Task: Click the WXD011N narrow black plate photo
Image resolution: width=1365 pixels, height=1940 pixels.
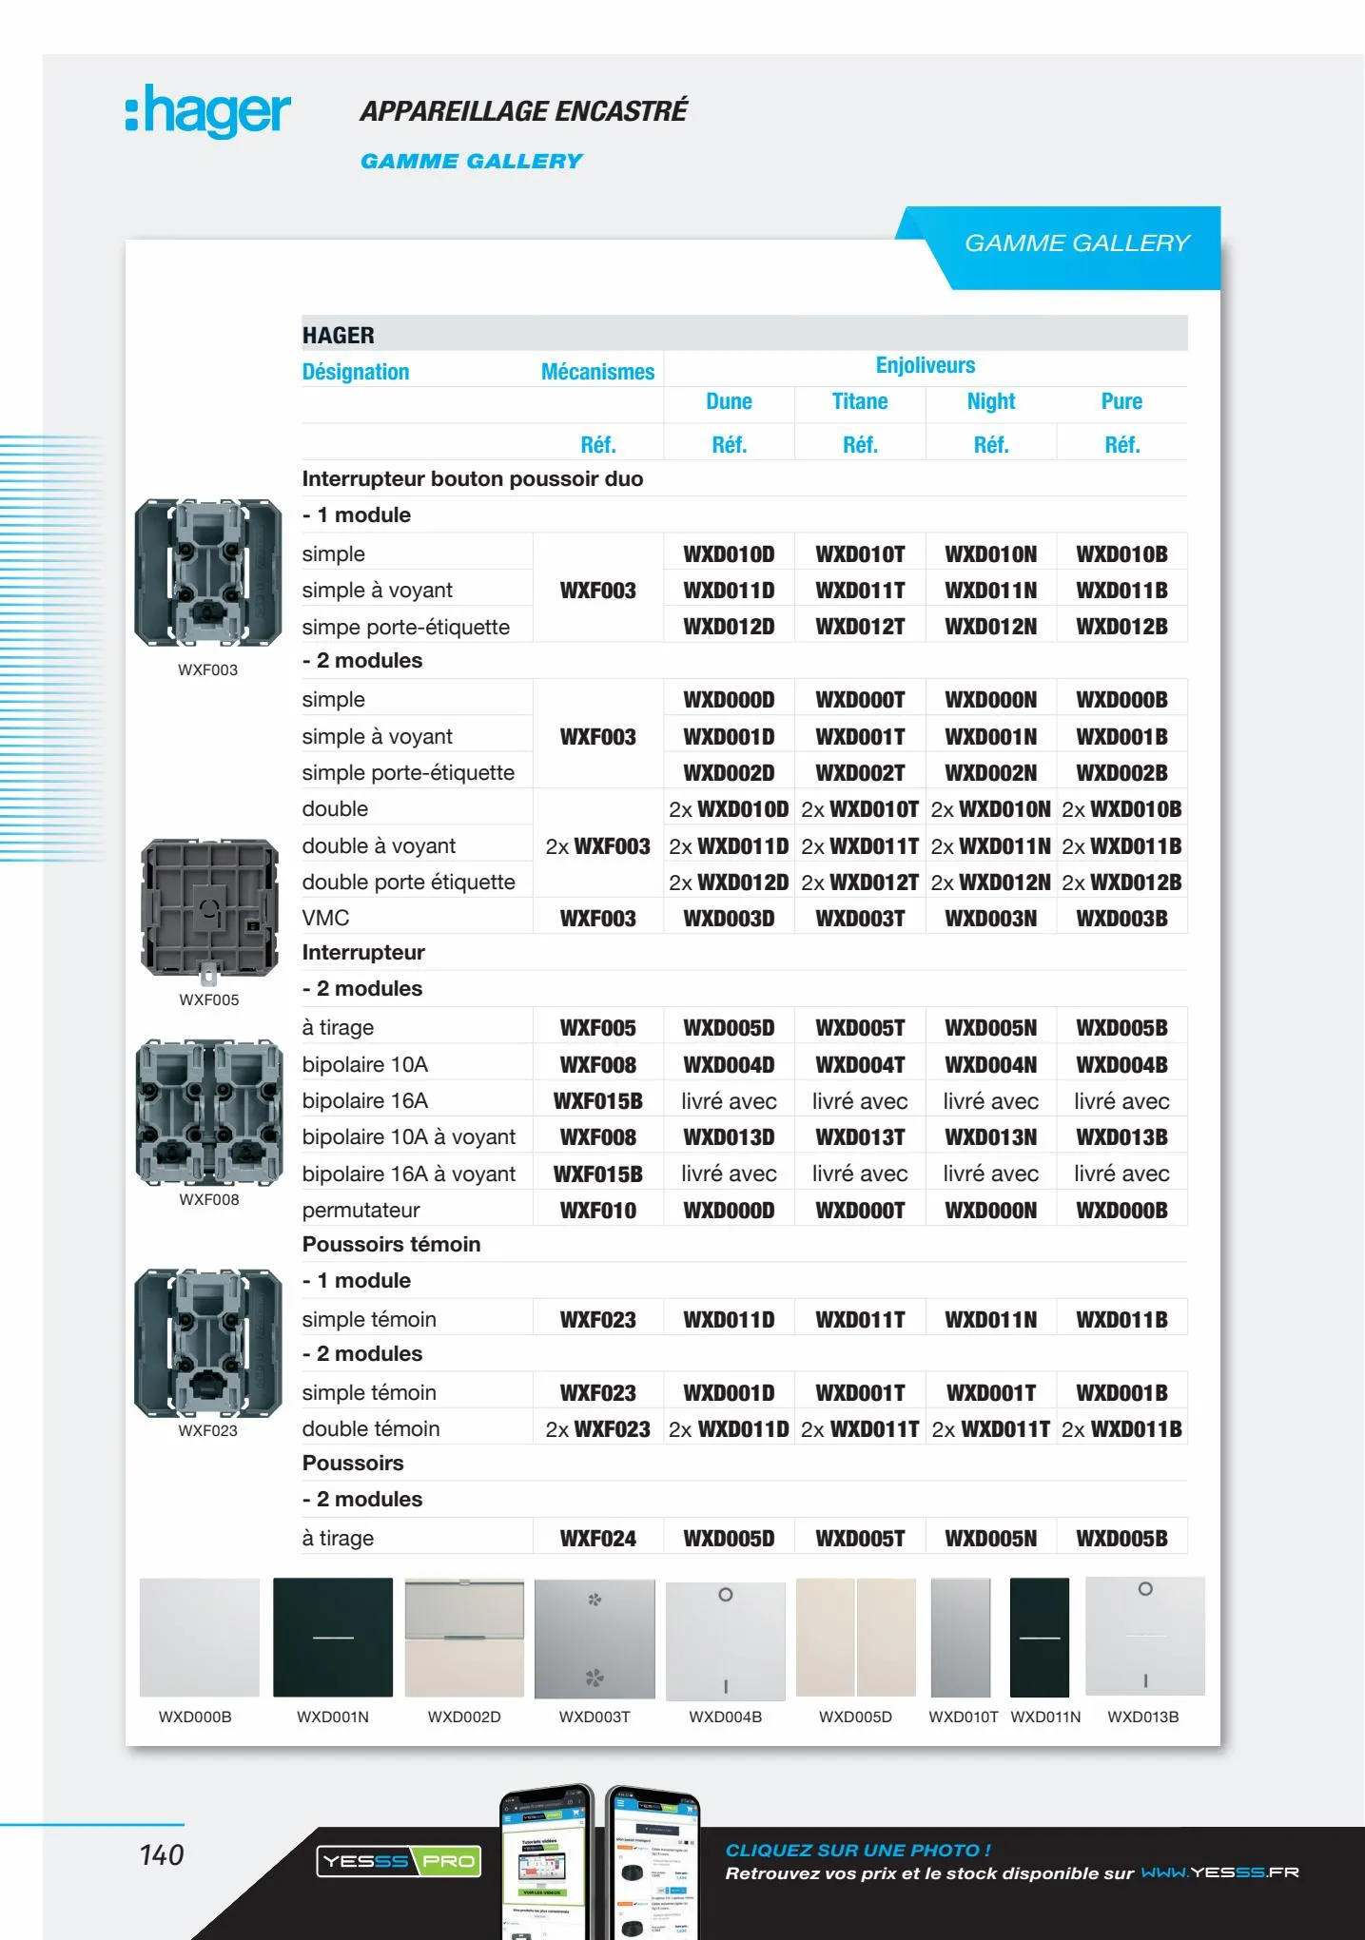Action: pos(1040,1638)
